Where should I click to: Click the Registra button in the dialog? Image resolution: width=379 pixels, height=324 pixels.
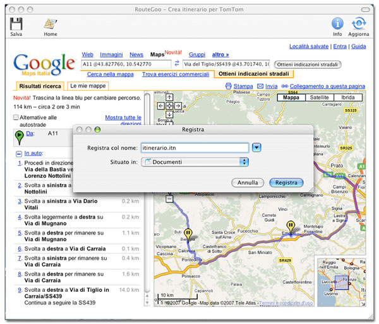[x=286, y=183]
